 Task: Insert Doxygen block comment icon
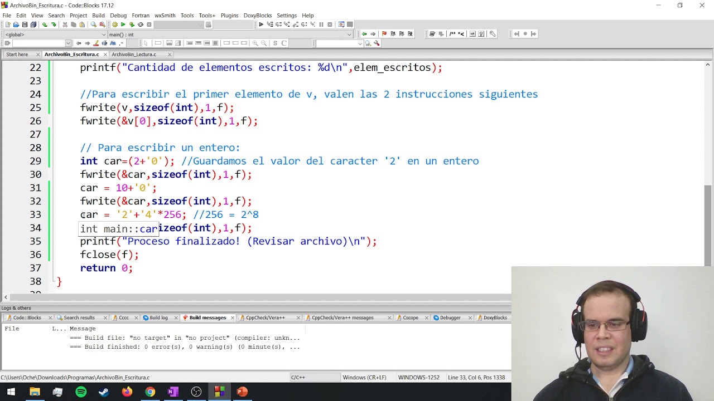(x=452, y=34)
